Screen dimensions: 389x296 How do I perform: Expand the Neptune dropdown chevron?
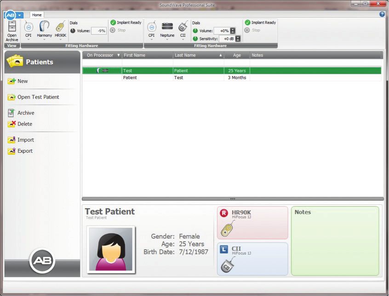click(x=167, y=39)
